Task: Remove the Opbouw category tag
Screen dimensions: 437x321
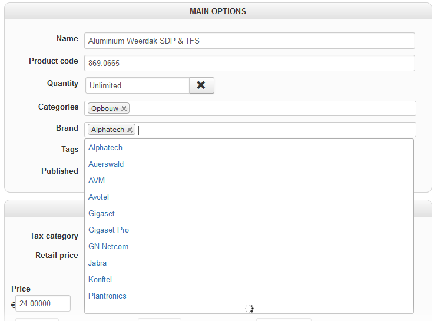Action: [x=124, y=109]
